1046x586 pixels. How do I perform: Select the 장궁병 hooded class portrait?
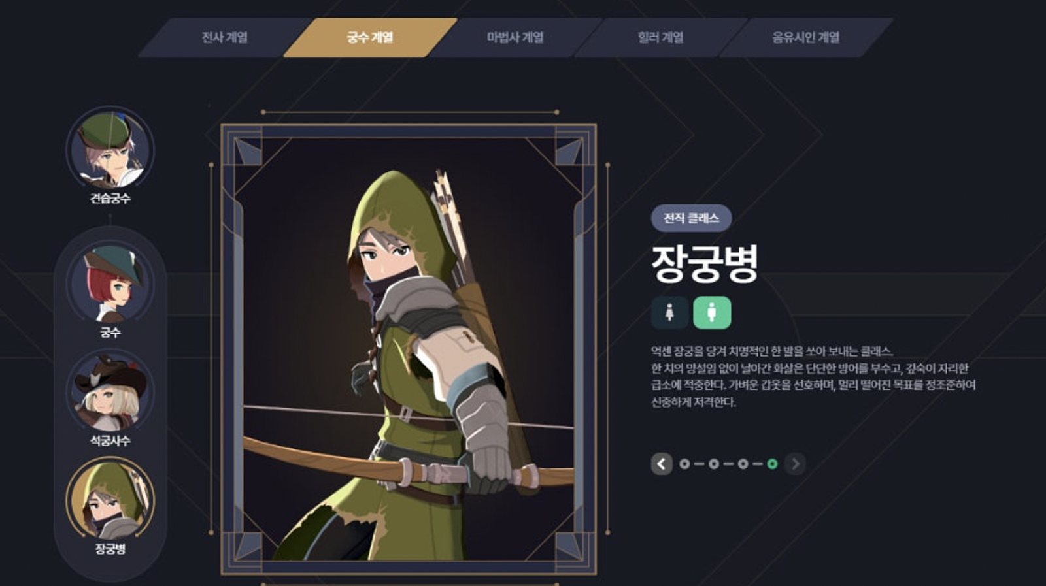[110, 500]
